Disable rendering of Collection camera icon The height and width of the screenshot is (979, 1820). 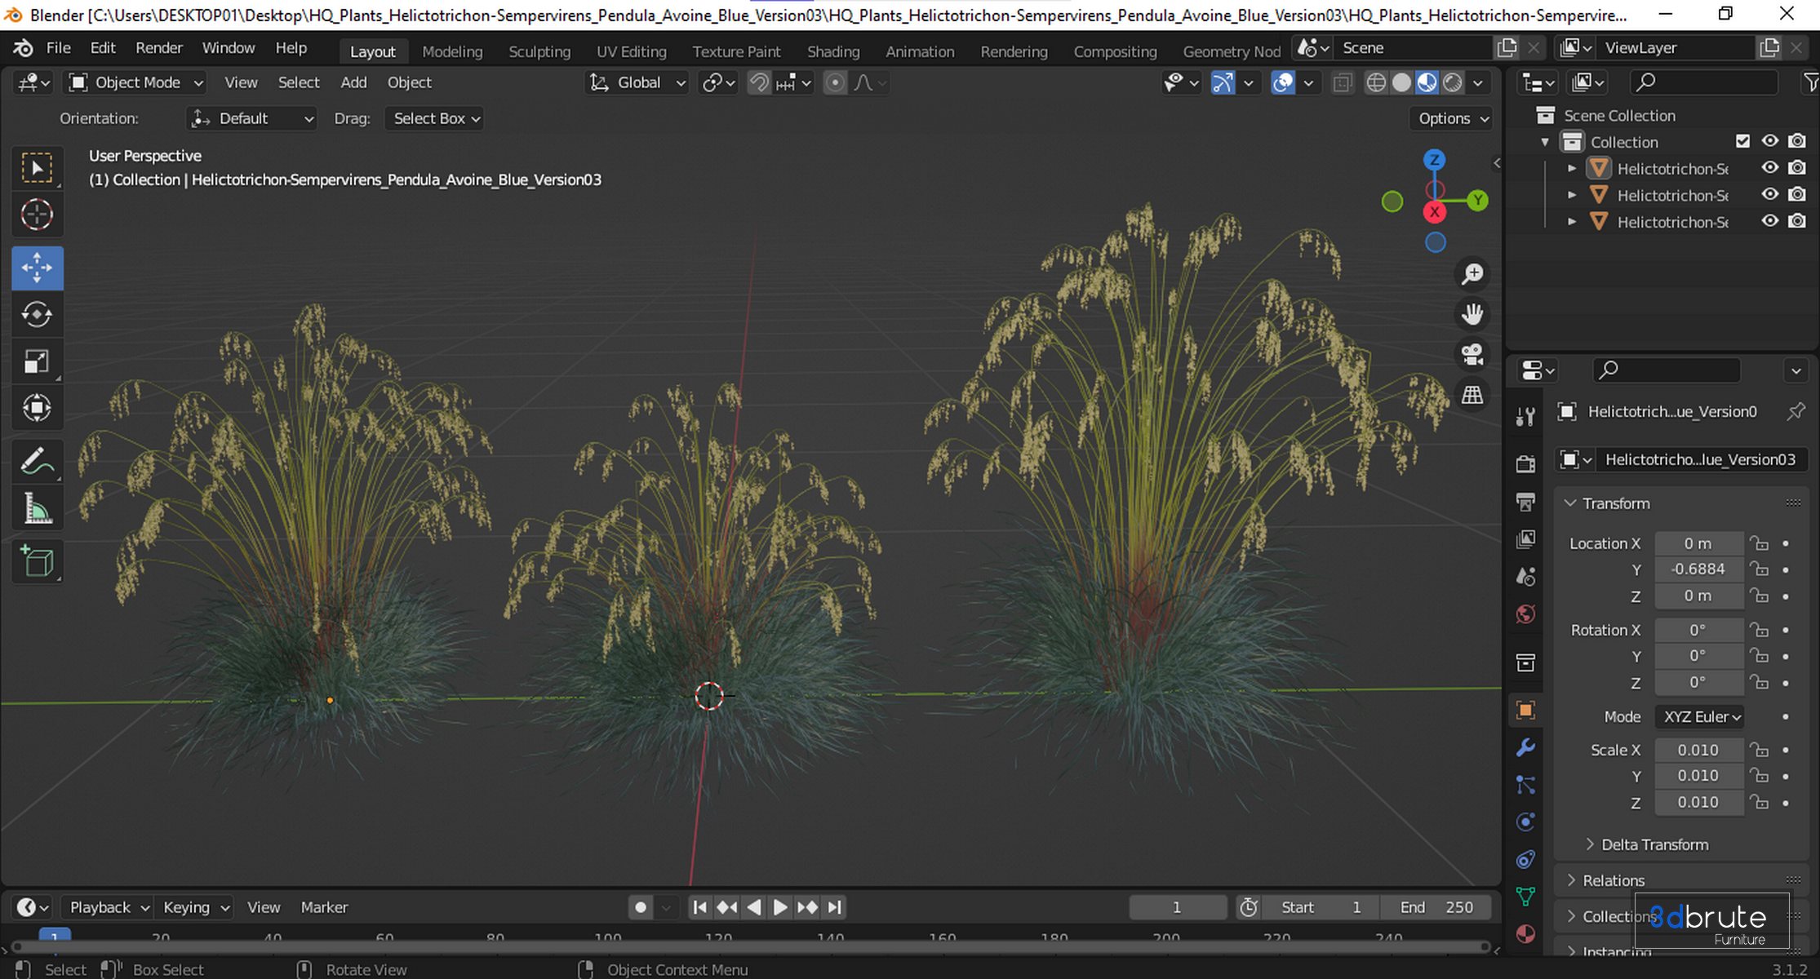tap(1796, 141)
